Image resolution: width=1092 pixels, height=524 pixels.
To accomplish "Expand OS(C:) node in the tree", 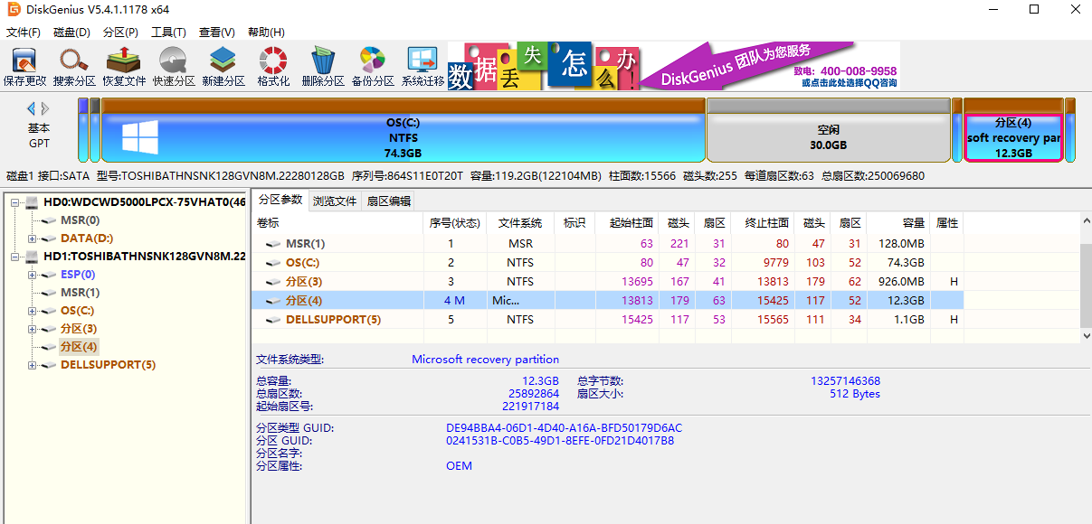I will [33, 311].
